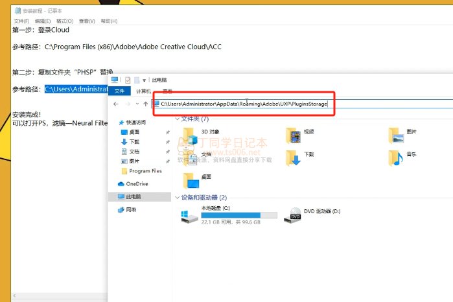The width and height of the screenshot is (453, 302).
Task: Open the 帮助(H) menu in Notepad
Action: (x=109, y=21)
